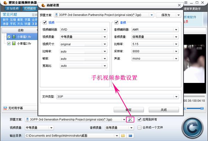
Task: Toggle the 视频 checkbox in dialog
Action: (45, 22)
